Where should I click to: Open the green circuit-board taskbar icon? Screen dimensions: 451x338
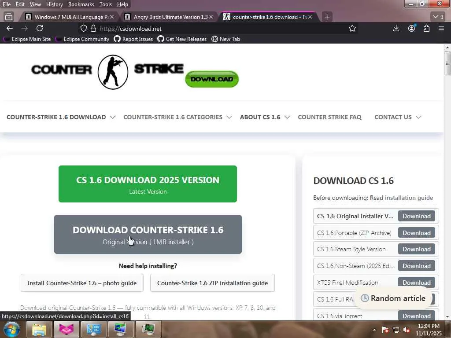click(148, 329)
